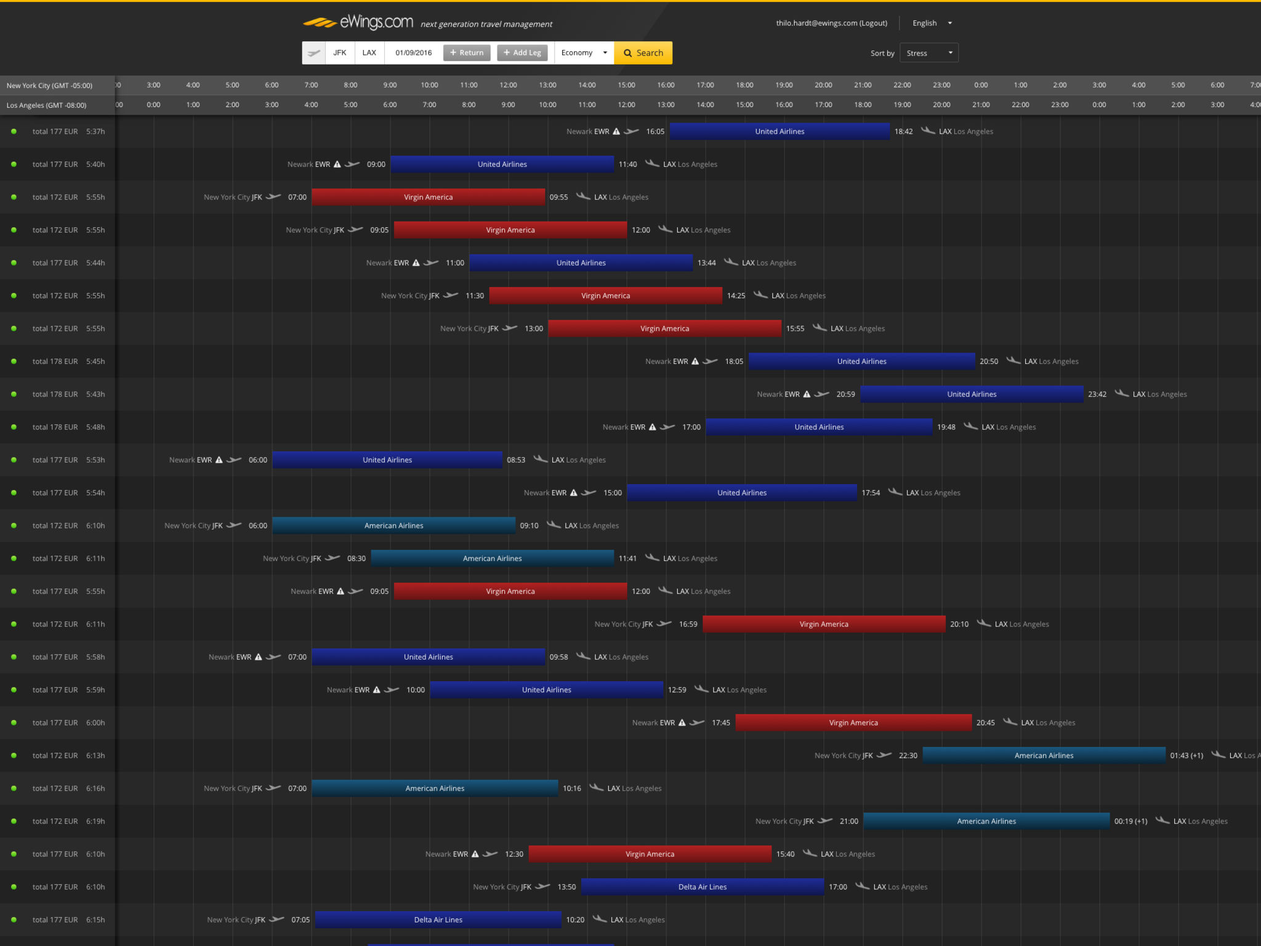Click the landing icon after 08:53 arrival

[541, 459]
